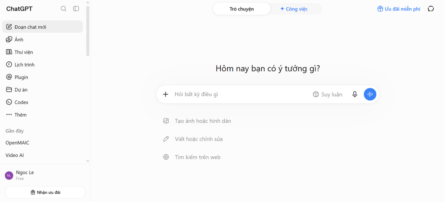Click the search icon in the sidebar header

pos(63,9)
